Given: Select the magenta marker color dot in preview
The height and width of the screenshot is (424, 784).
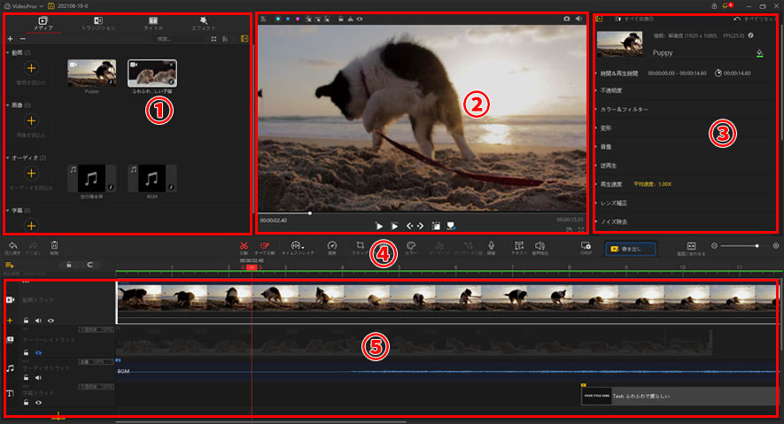Looking at the screenshot, I should (x=298, y=19).
